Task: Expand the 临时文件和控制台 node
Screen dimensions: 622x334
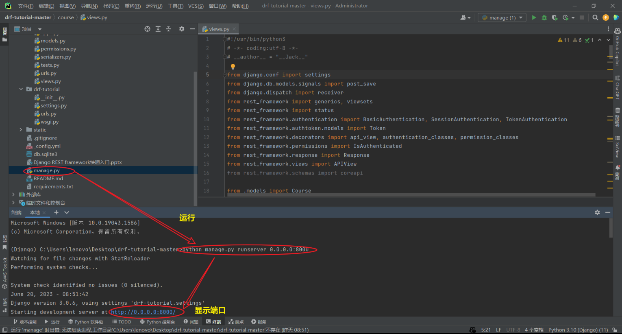Action: pyautogui.click(x=13, y=203)
